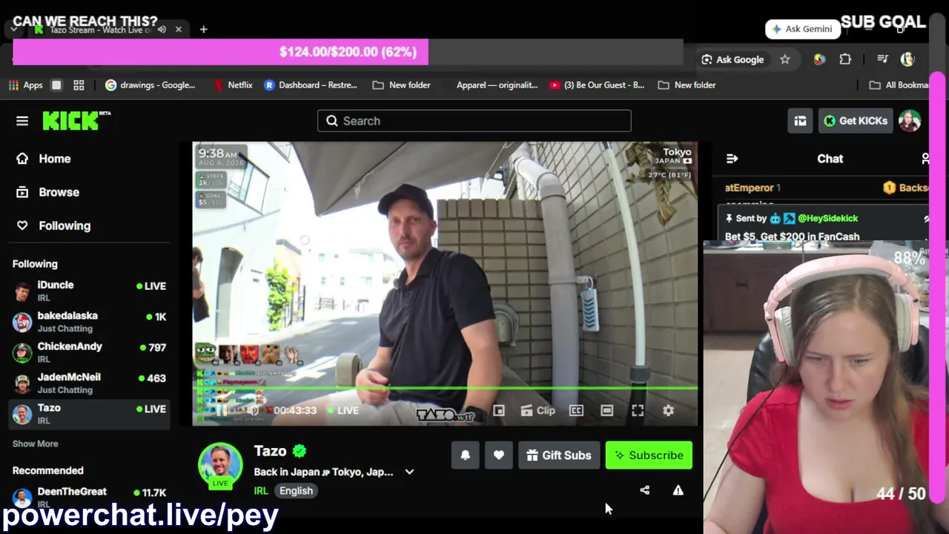The width and height of the screenshot is (949, 534).
Task: Share the stream via share icon
Action: pos(644,490)
